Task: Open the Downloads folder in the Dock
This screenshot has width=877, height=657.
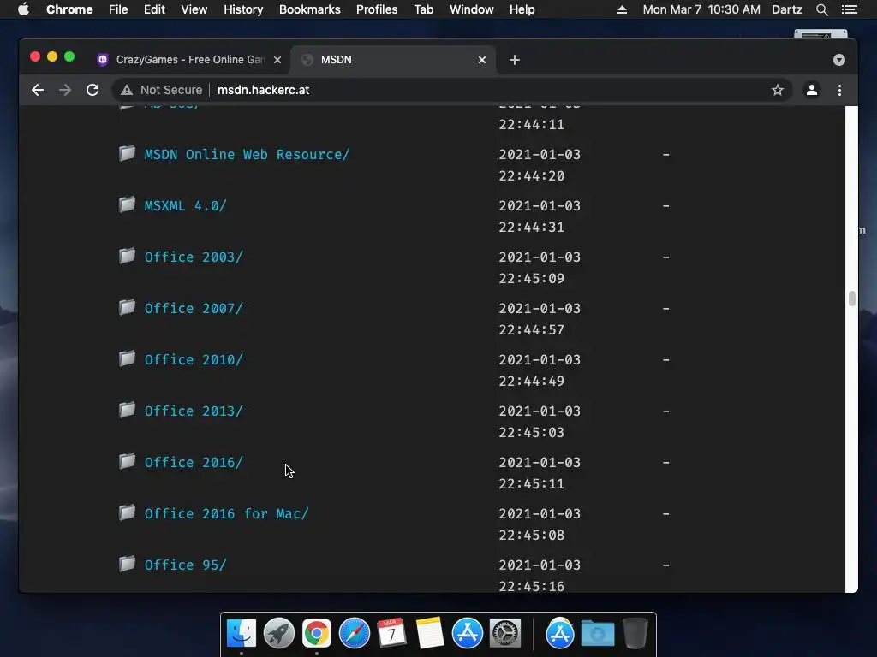Action: [597, 633]
